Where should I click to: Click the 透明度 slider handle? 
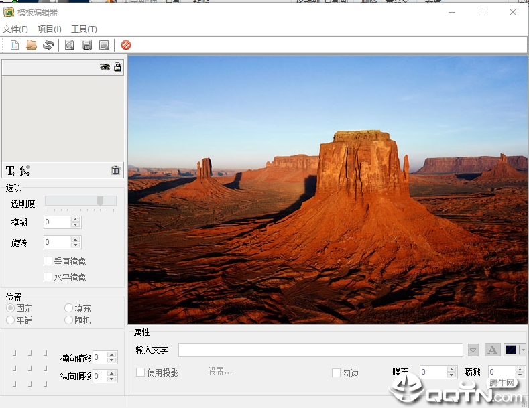100,200
